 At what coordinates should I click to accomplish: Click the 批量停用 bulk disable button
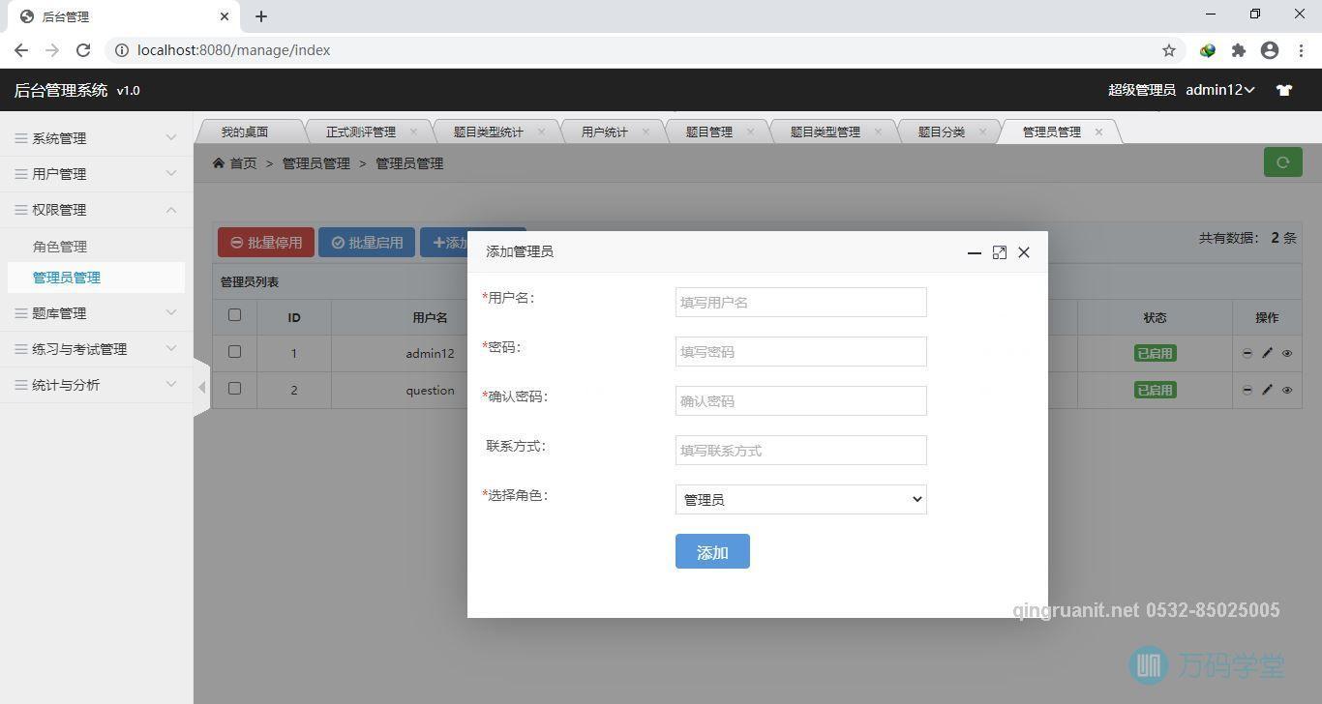pos(265,243)
